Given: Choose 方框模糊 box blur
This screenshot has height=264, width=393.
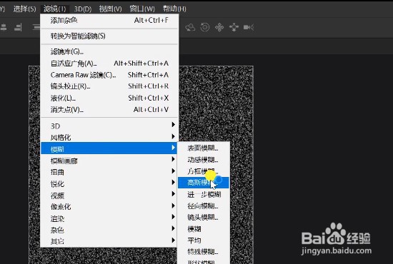Looking at the screenshot, I should tap(204, 171).
